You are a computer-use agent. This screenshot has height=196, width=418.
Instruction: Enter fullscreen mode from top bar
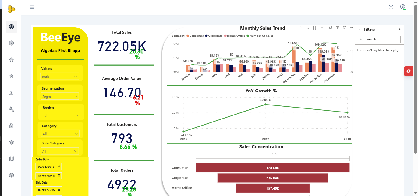coord(391,7)
